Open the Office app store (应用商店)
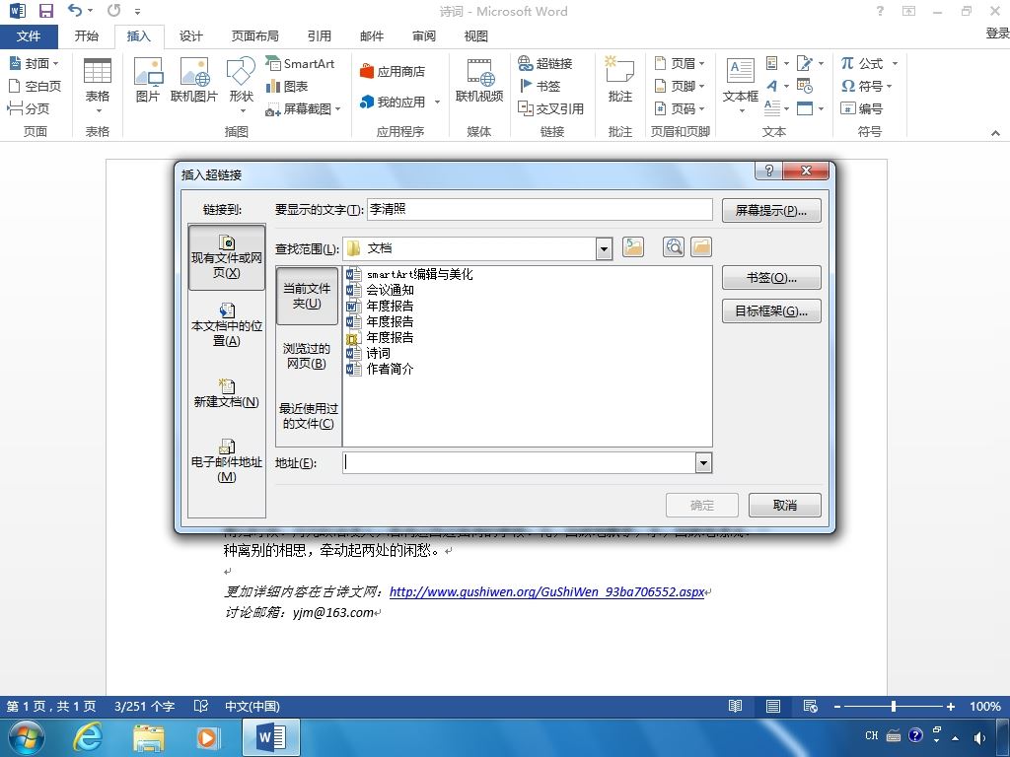The width and height of the screenshot is (1010, 757). pyautogui.click(x=393, y=71)
